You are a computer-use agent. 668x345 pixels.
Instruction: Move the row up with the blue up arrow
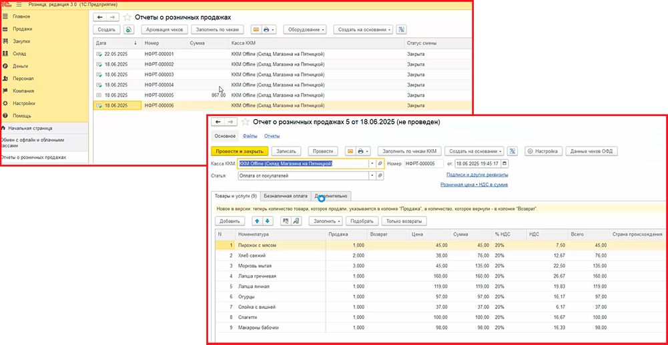click(x=256, y=220)
